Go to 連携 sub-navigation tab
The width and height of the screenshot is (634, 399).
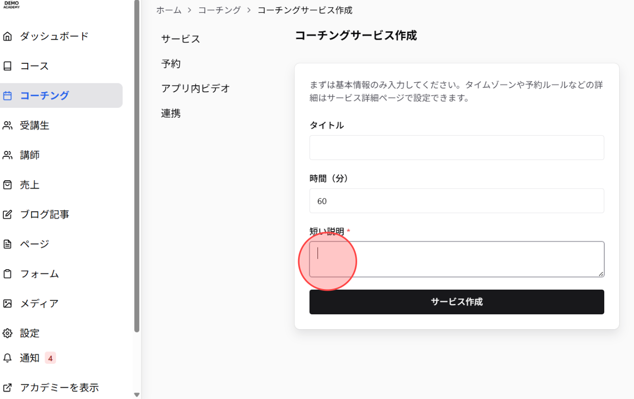[x=171, y=113]
